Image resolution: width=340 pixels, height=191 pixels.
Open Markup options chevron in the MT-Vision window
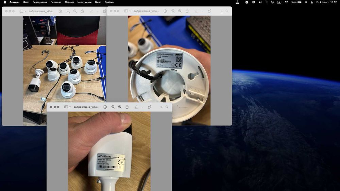142,107
